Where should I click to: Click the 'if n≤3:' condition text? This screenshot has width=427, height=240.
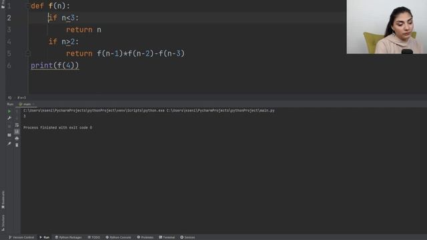coord(64,18)
